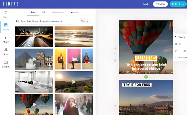The width and height of the screenshot is (187, 115).
Task: Select the Try It For Free slide
Action: click(146, 97)
